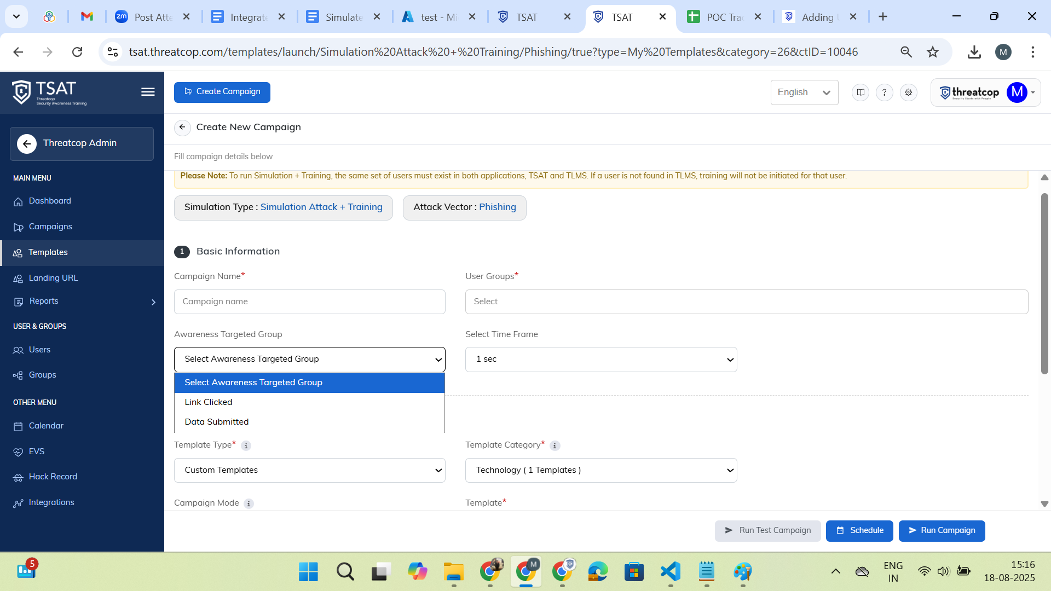Click the TSAT logo in sidebar
Image resolution: width=1051 pixels, height=591 pixels.
(x=49, y=92)
